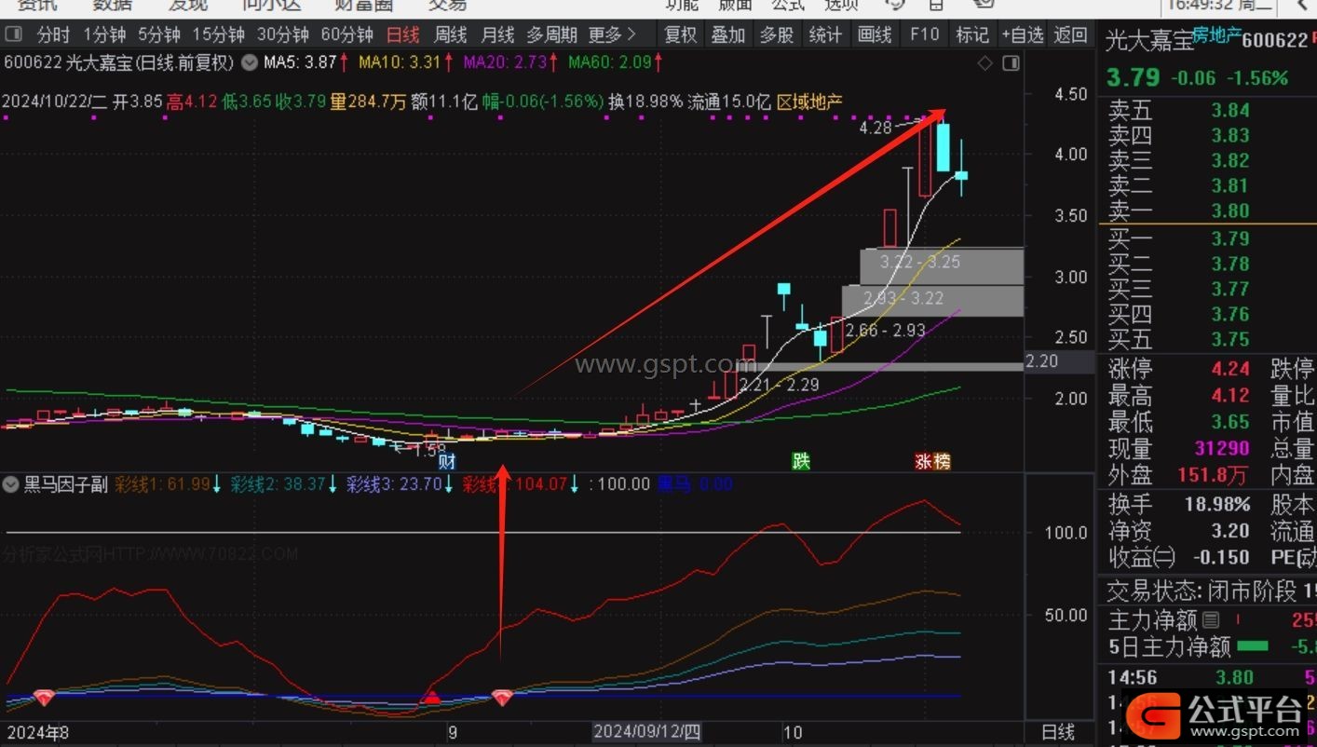This screenshot has width=1317, height=747.
Task: Expand the main chart indicator dropdown arrow
Action: [x=249, y=63]
